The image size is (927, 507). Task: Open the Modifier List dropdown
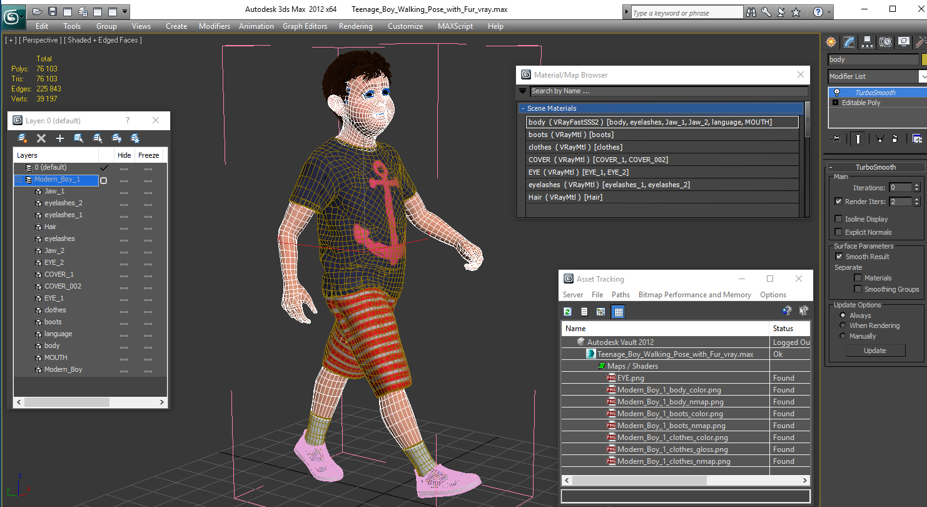pyautogui.click(x=923, y=76)
